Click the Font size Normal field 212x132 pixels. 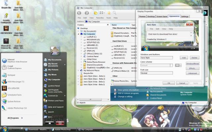pos(157,73)
